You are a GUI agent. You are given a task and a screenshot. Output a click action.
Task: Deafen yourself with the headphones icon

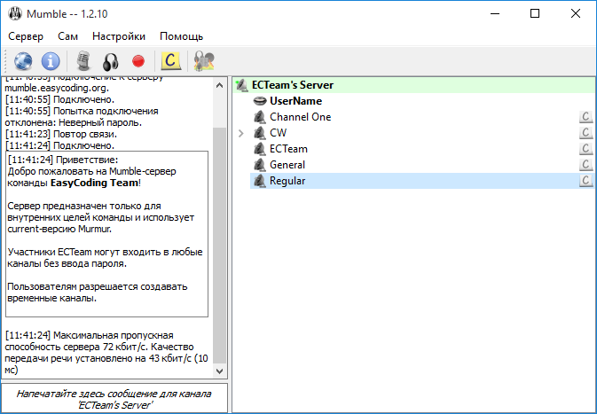(x=110, y=61)
